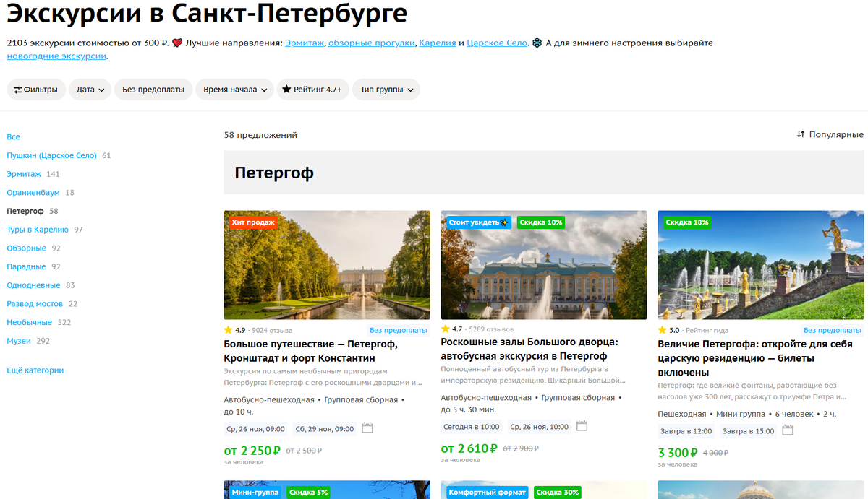
Task: Select the Все category
Action: click(x=13, y=136)
